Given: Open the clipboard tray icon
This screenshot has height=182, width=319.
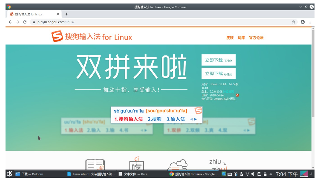Looking at the screenshot, I should tap(259, 174).
